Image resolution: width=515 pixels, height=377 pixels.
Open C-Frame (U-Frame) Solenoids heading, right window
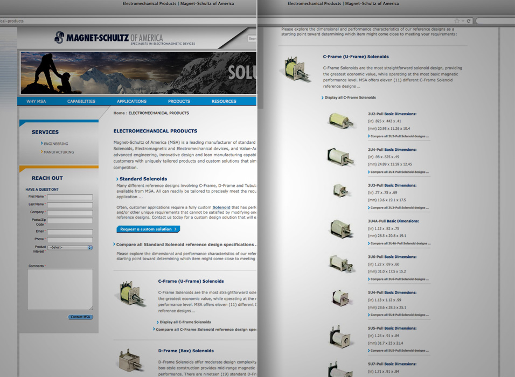click(x=356, y=57)
